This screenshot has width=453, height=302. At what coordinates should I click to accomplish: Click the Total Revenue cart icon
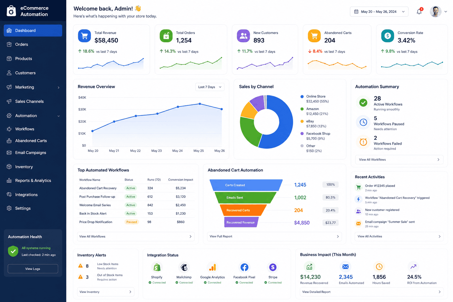pos(84,36)
